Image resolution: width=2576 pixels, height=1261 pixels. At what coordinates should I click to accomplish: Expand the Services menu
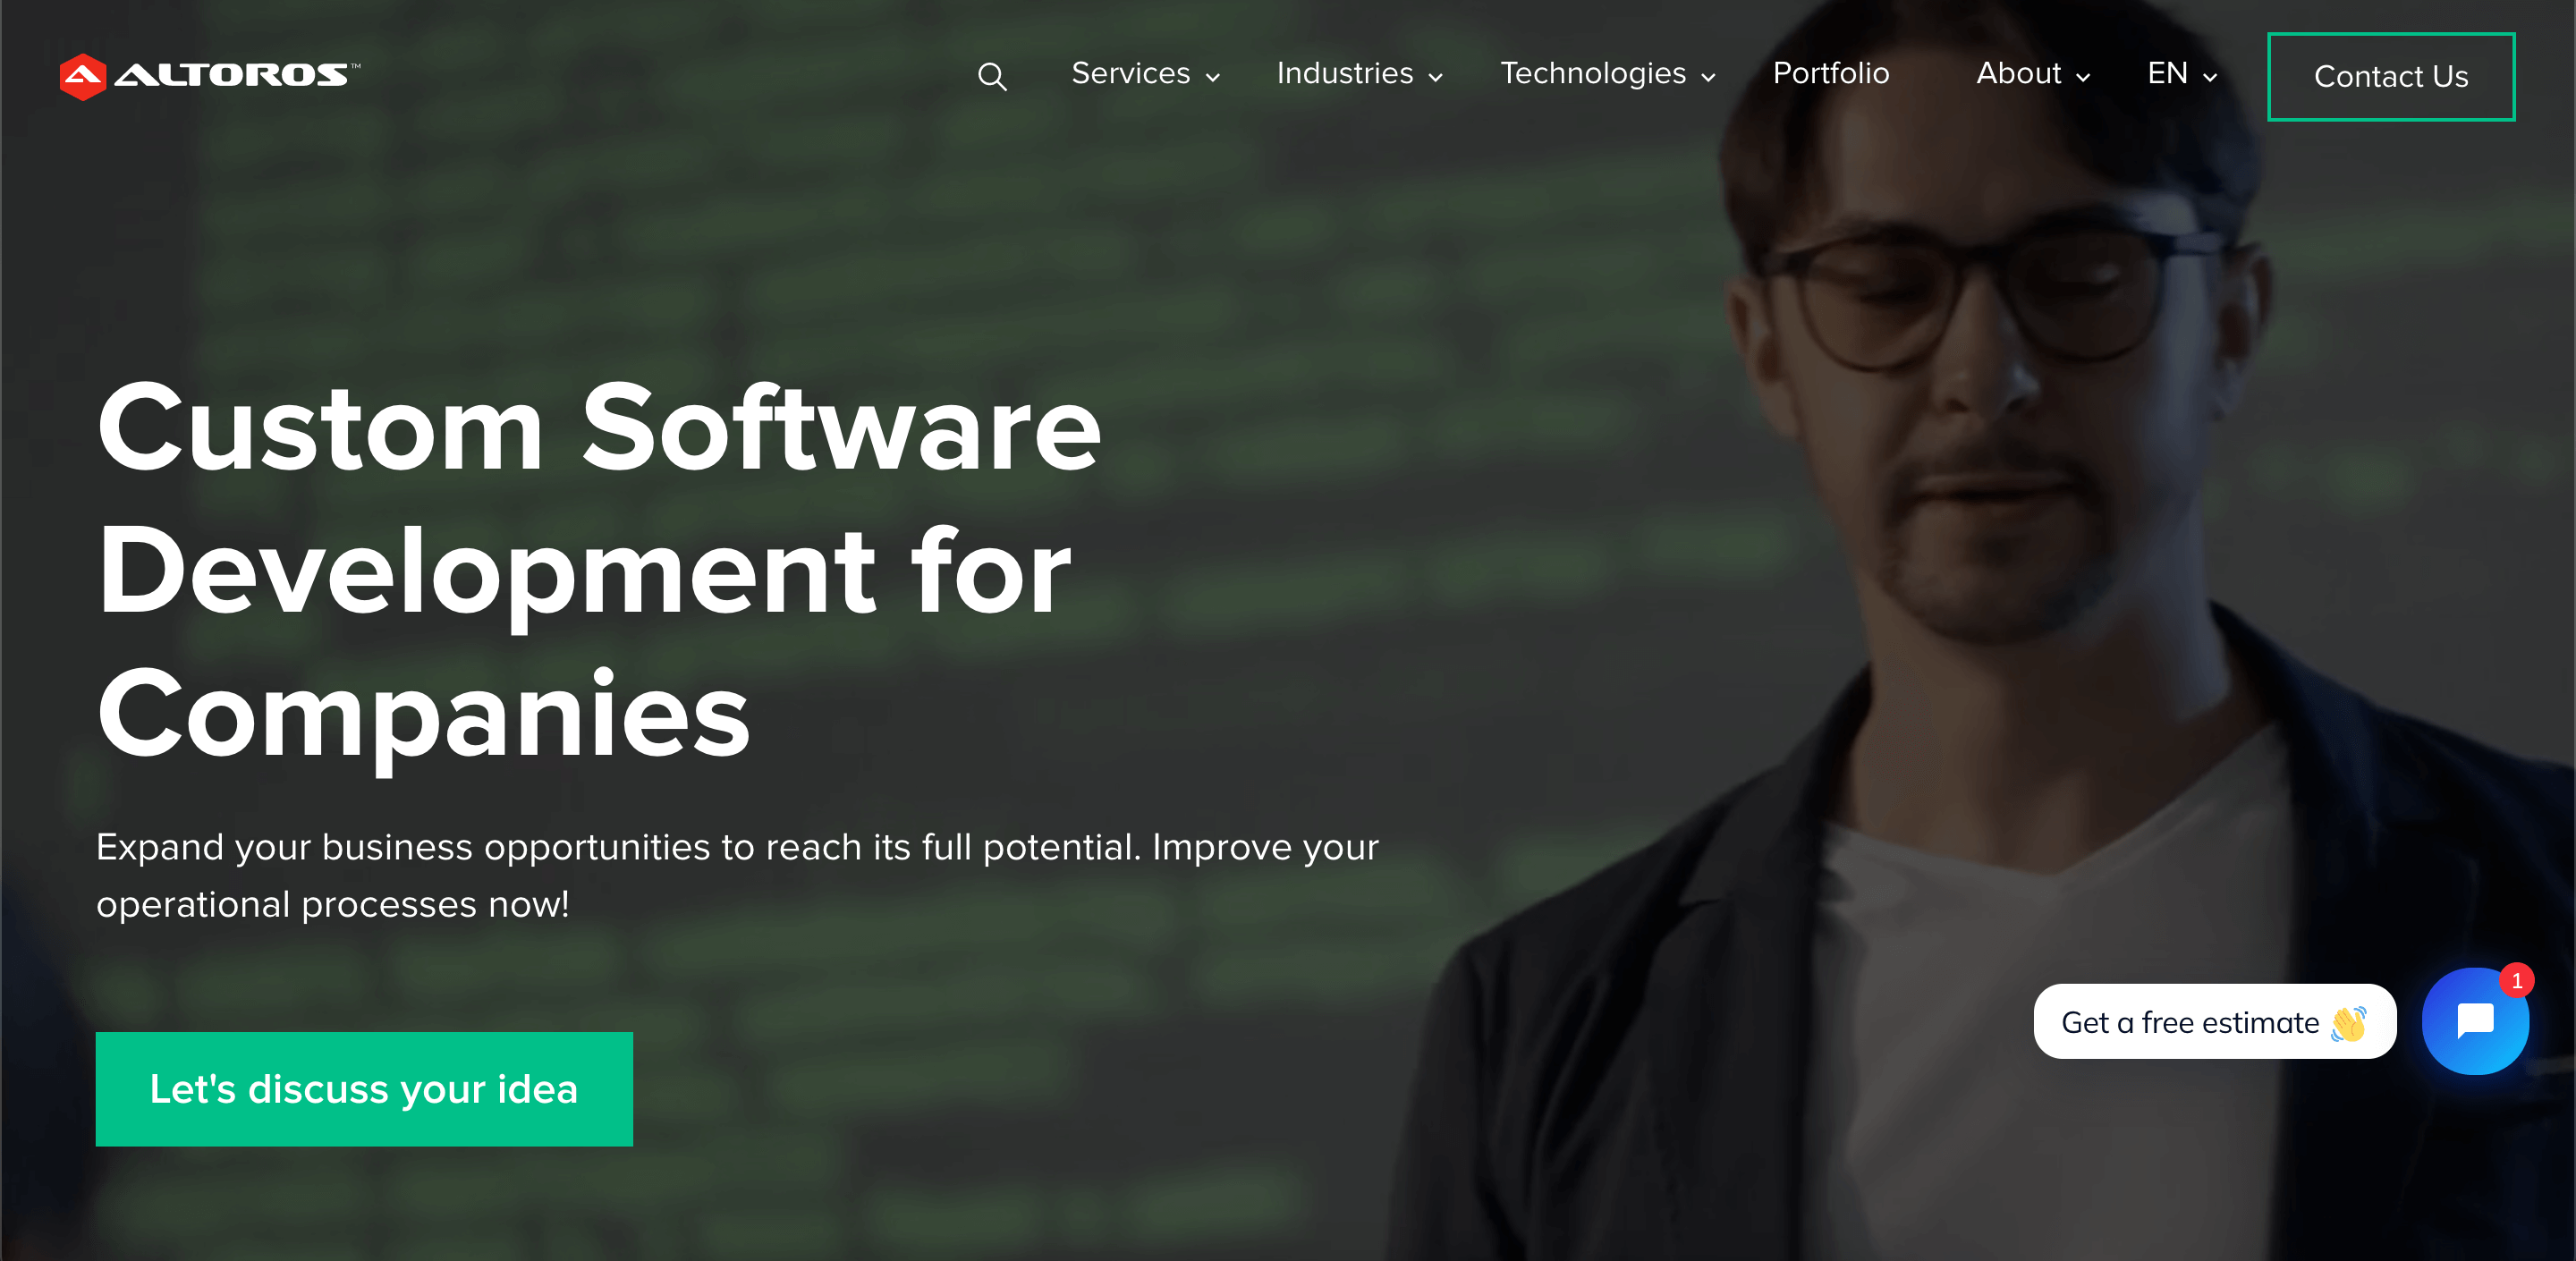point(1145,74)
